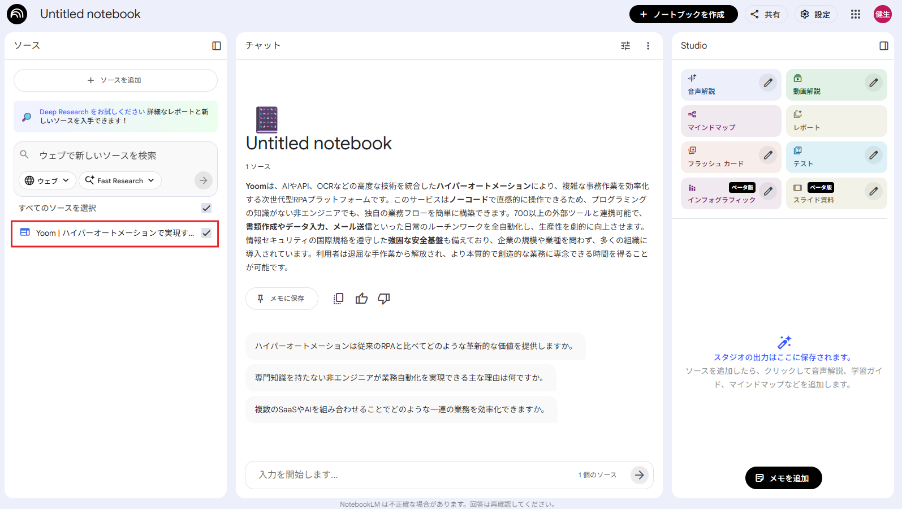Expand the Fast Research mode dropdown
Viewport: 902px width, 509px height.
120,180
